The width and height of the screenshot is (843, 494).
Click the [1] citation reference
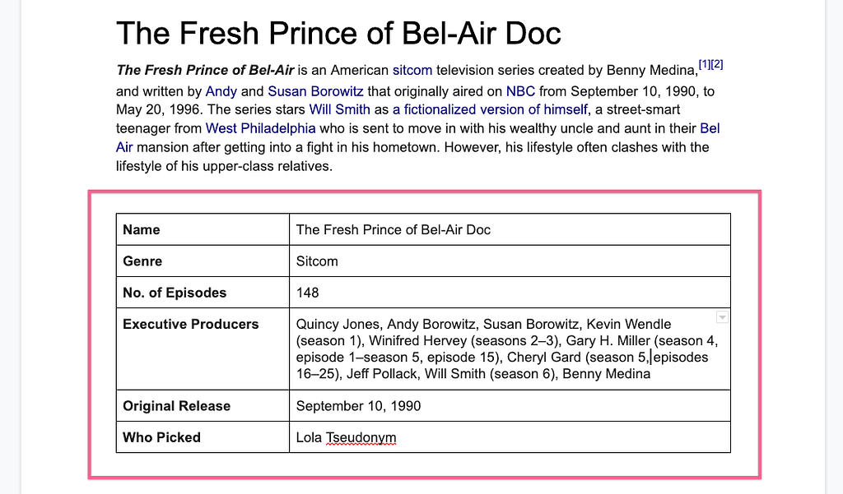point(704,64)
